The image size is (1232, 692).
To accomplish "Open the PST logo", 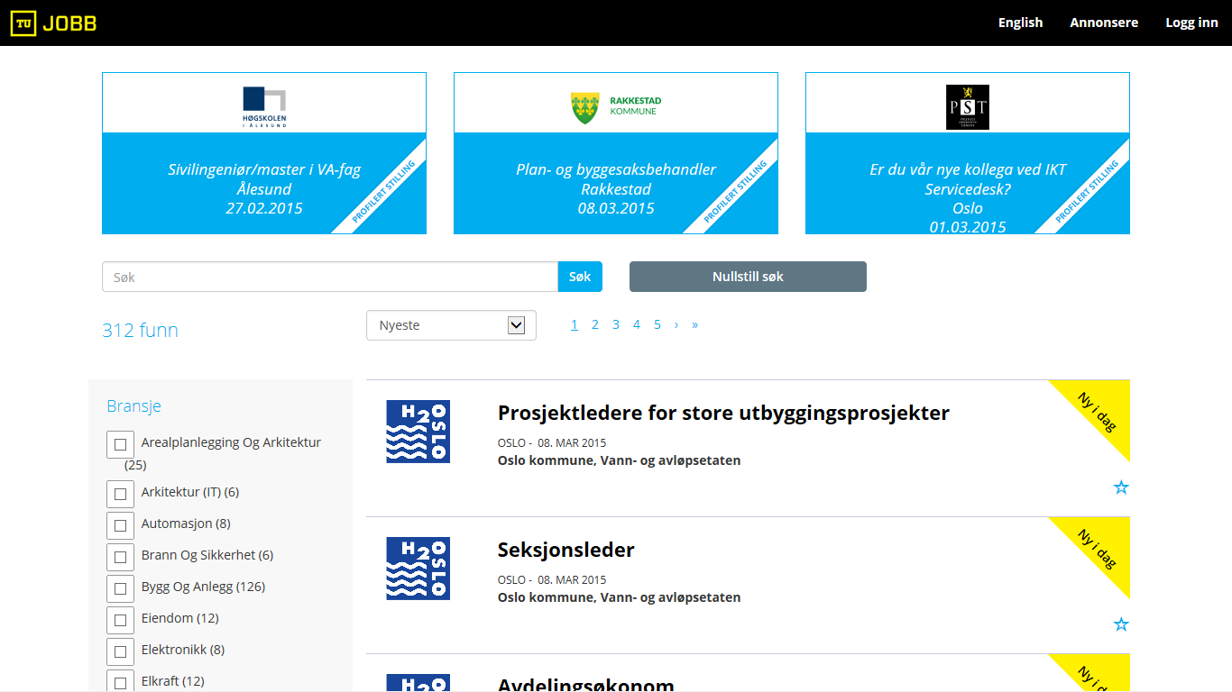I will click(968, 107).
